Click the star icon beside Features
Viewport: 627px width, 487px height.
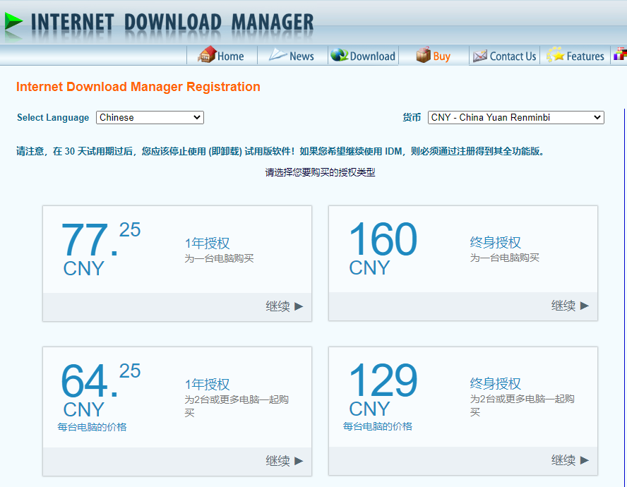[x=555, y=55]
